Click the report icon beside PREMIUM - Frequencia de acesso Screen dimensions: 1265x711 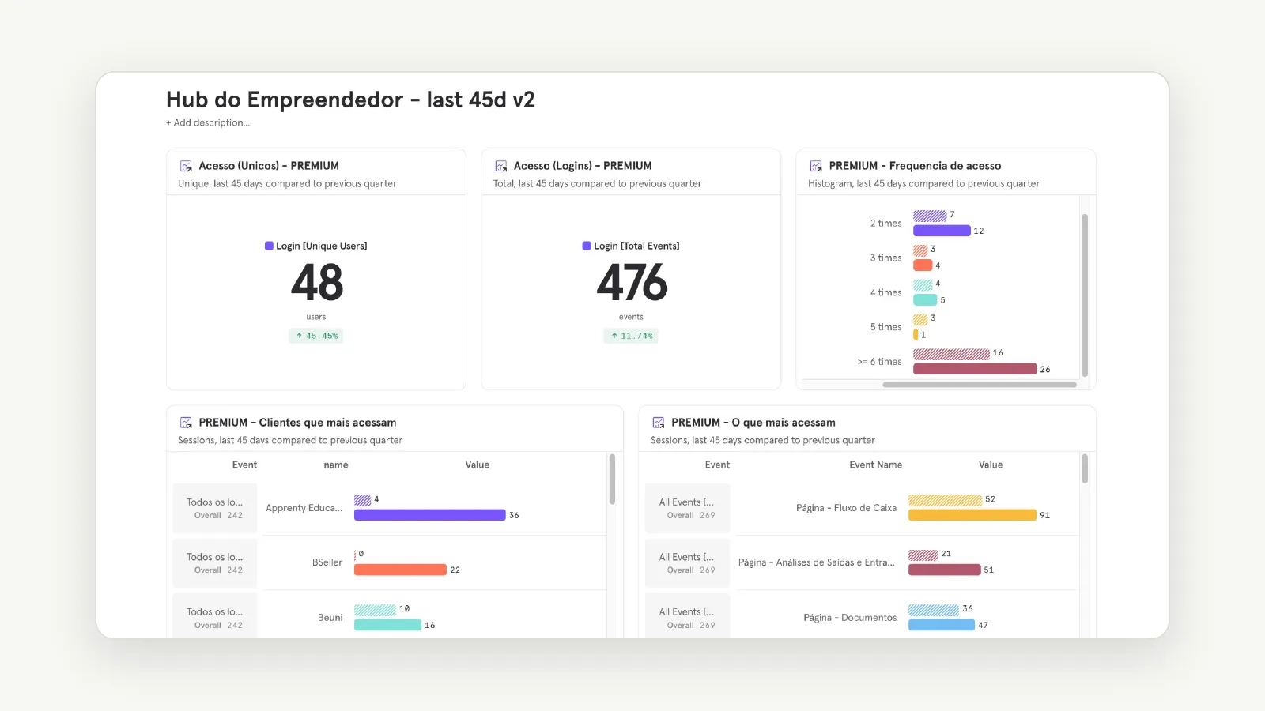[815, 166]
